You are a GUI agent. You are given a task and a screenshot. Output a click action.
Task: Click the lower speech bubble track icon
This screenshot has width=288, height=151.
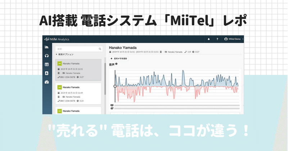[x=112, y=108]
